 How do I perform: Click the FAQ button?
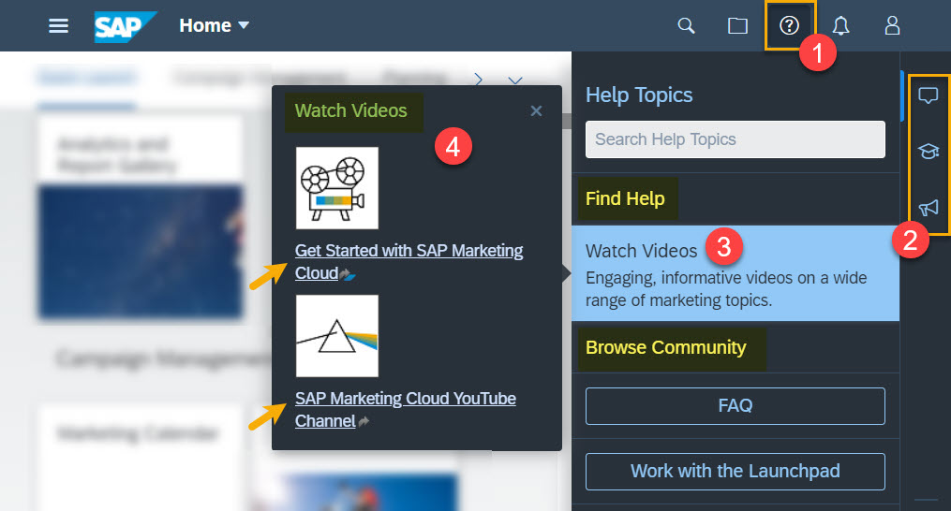pyautogui.click(x=736, y=405)
